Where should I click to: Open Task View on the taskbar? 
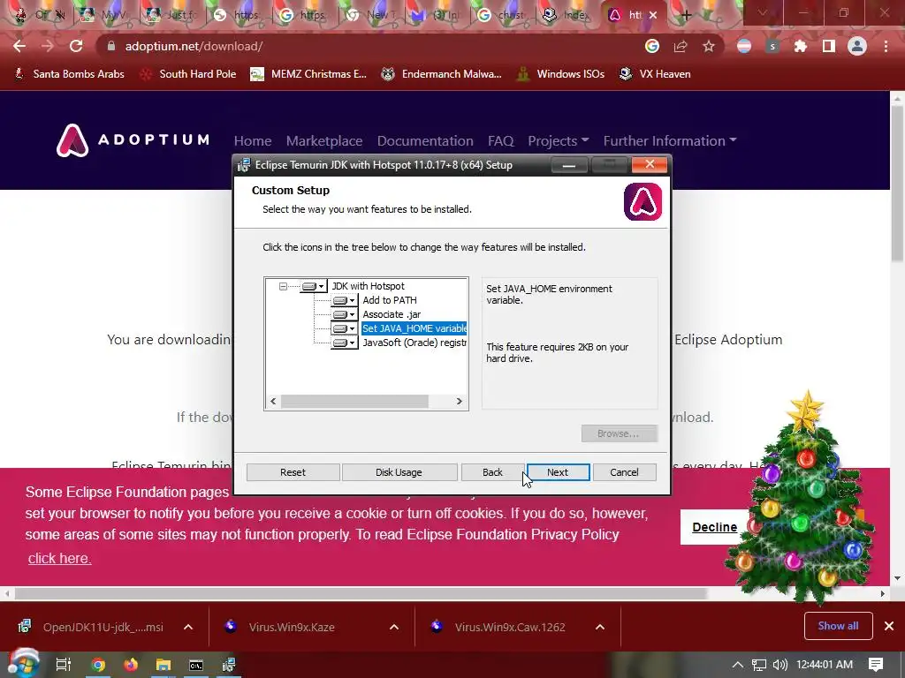pos(63,665)
